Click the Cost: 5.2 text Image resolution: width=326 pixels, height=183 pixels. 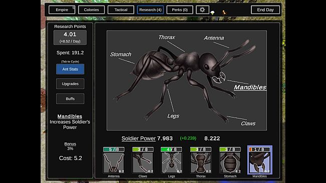coord(71,158)
